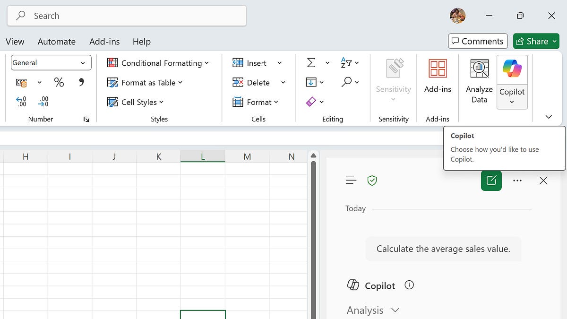
Task: Collapse the ribbon with the chevron
Action: [x=549, y=117]
